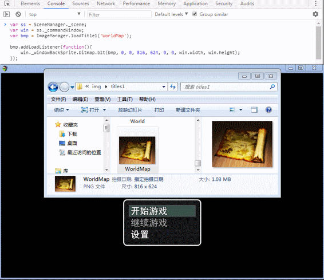The image size is (324, 280).
Task: Click the change view icon in toolbar
Action: tap(232, 110)
